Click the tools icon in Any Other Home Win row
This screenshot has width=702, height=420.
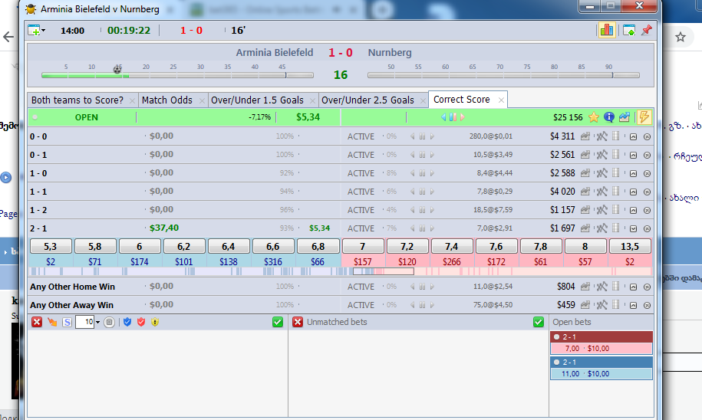tap(601, 287)
